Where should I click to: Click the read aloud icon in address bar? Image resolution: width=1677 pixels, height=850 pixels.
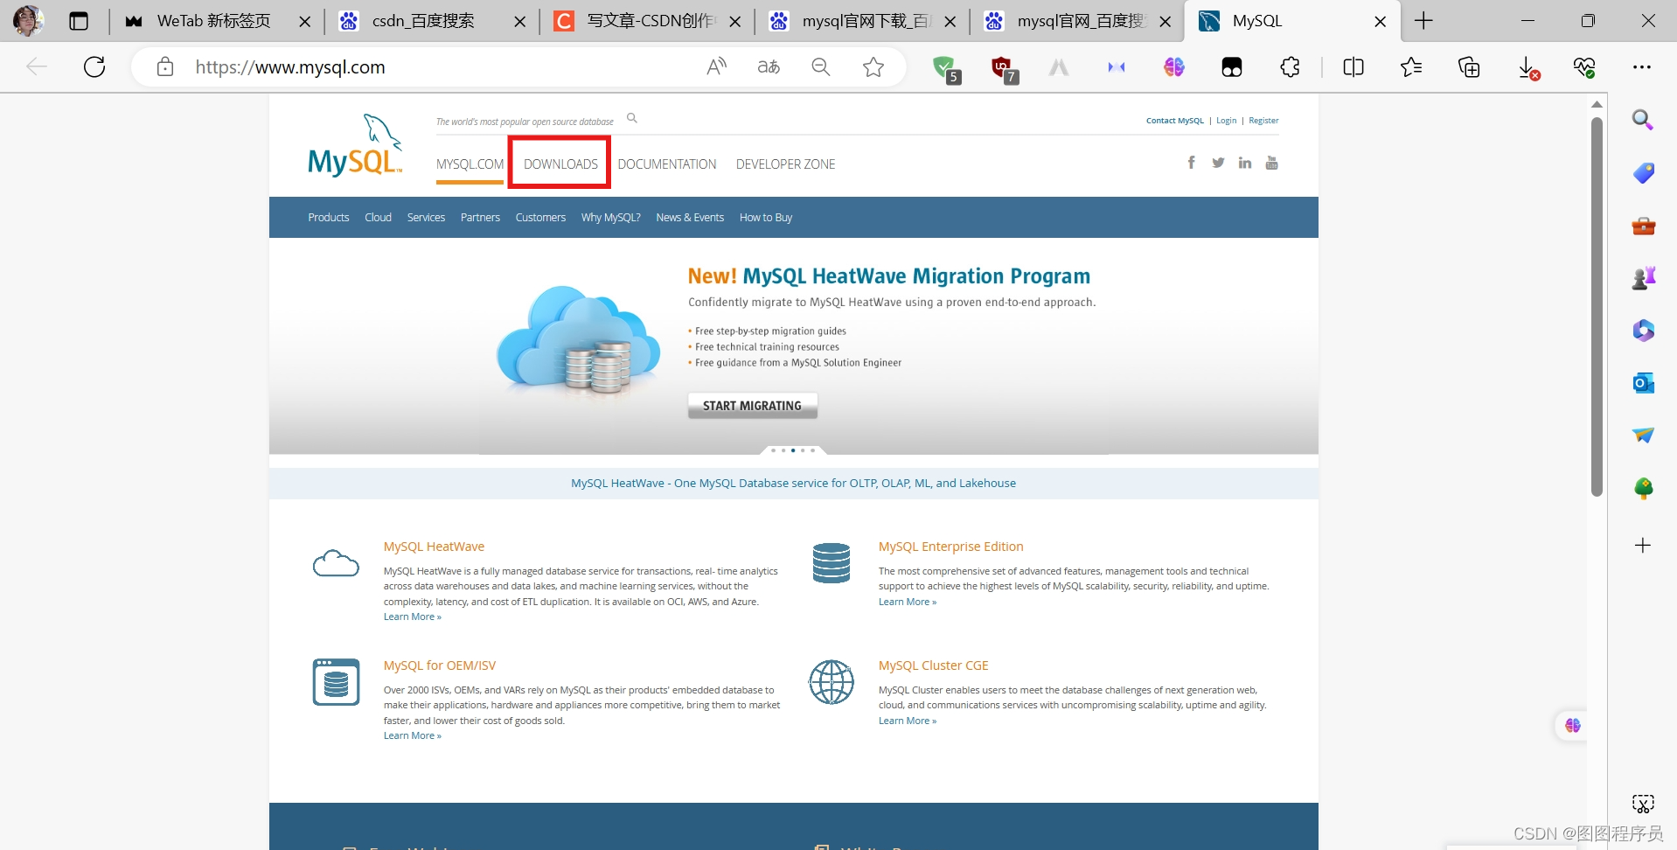[x=717, y=66]
